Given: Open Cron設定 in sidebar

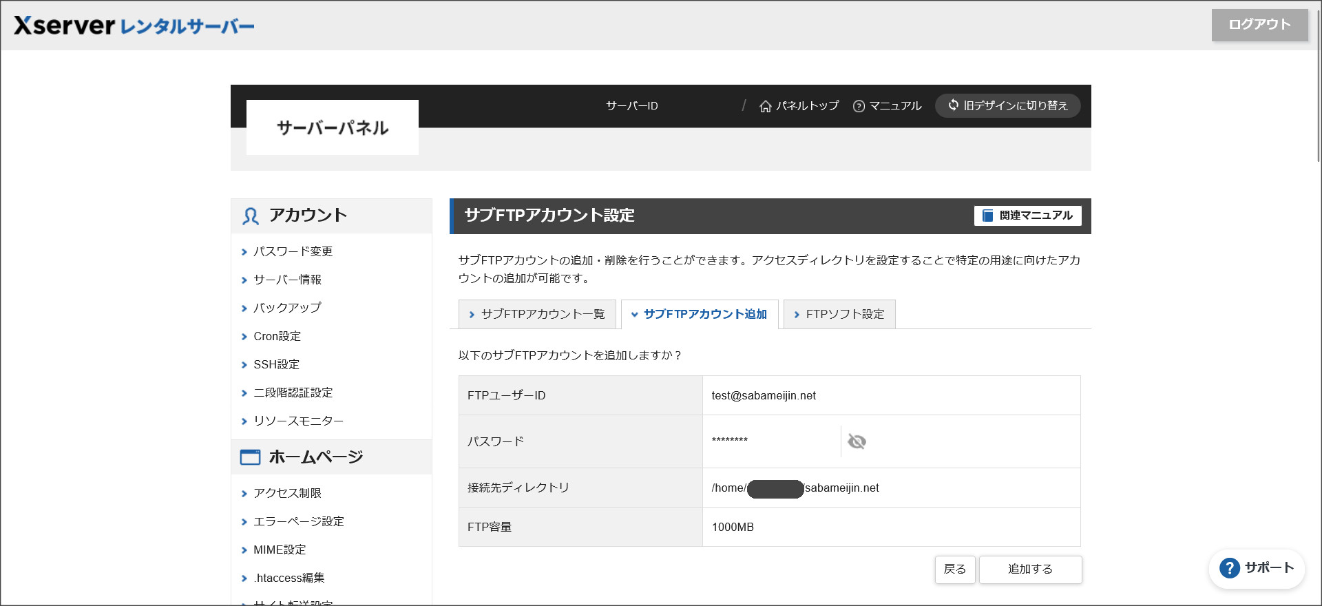Looking at the screenshot, I should click(277, 336).
